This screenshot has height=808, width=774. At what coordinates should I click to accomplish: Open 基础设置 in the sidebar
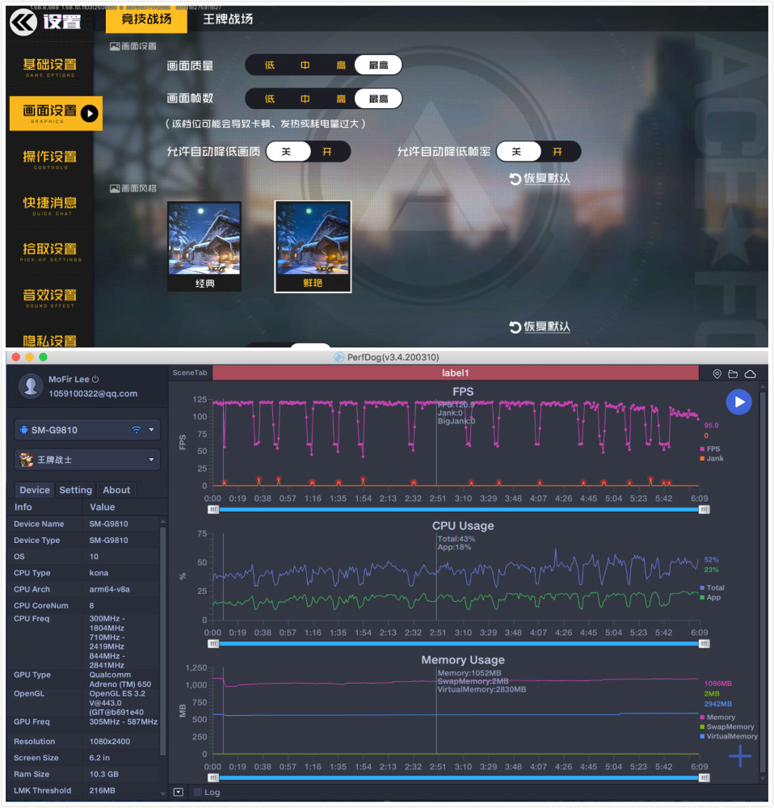click(x=50, y=68)
